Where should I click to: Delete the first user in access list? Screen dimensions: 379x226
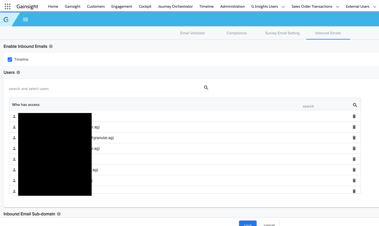pos(354,116)
